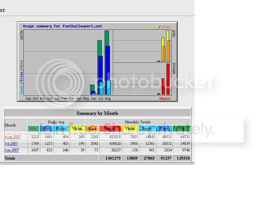Click the red KBytes column header
The width and height of the screenshot is (256, 208).
[x=110, y=129]
